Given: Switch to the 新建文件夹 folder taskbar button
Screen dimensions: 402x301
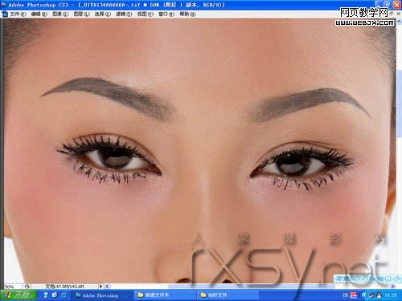Looking at the screenshot, I should (x=165, y=295).
